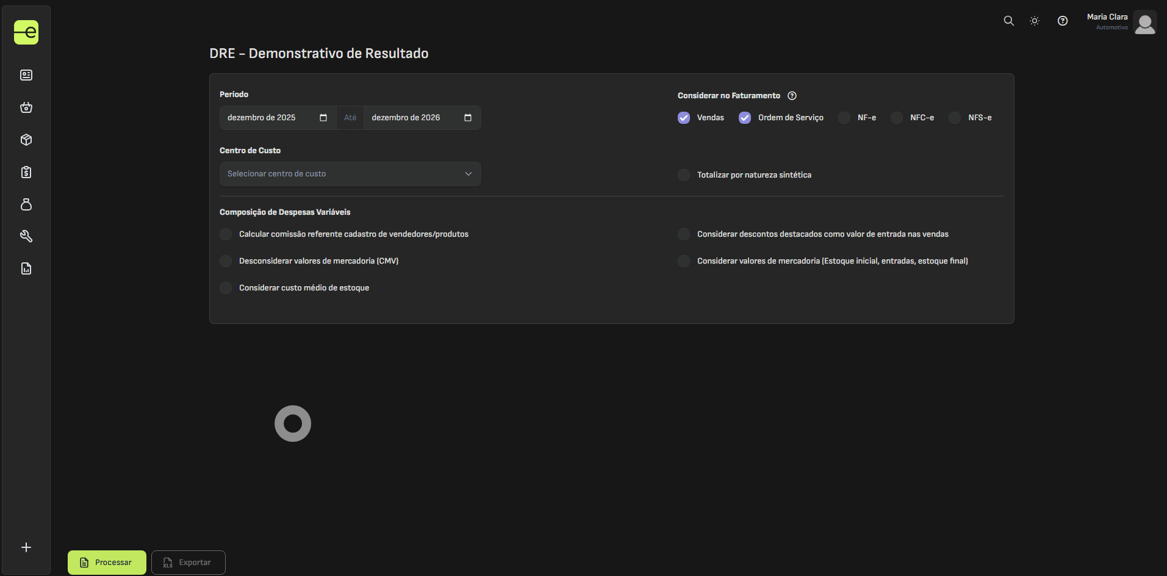1167x576 pixels.
Task: Uncheck the Vendas checkbox
Action: (x=684, y=118)
